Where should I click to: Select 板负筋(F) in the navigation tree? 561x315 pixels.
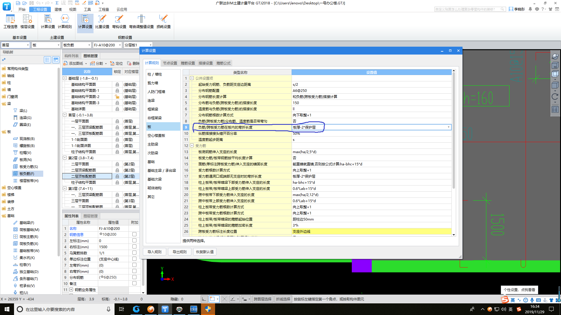[27, 174]
